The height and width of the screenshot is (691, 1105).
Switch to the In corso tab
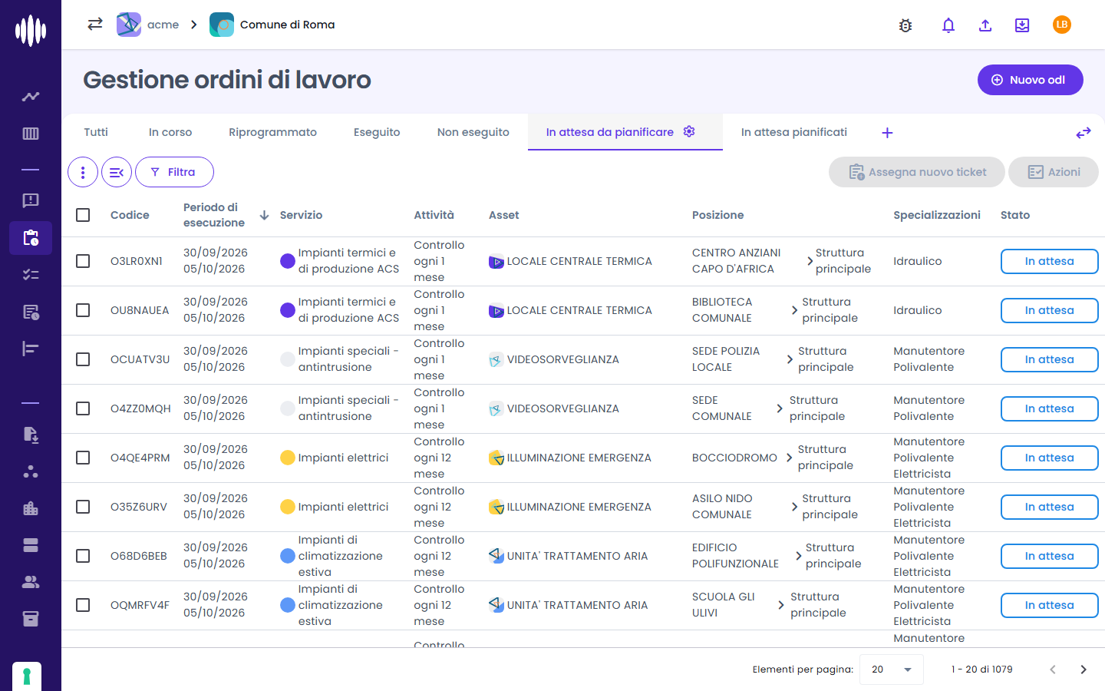(x=170, y=132)
